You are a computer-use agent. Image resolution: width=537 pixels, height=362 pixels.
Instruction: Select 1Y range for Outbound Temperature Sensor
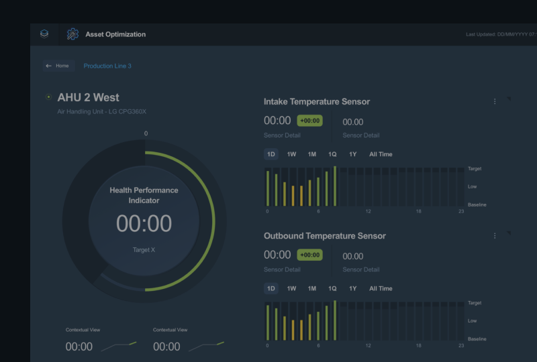[x=353, y=288]
